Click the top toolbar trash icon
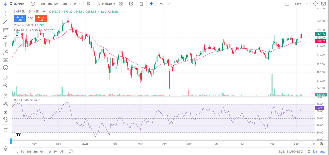The width and height of the screenshot is (329, 155). click(141, 4)
